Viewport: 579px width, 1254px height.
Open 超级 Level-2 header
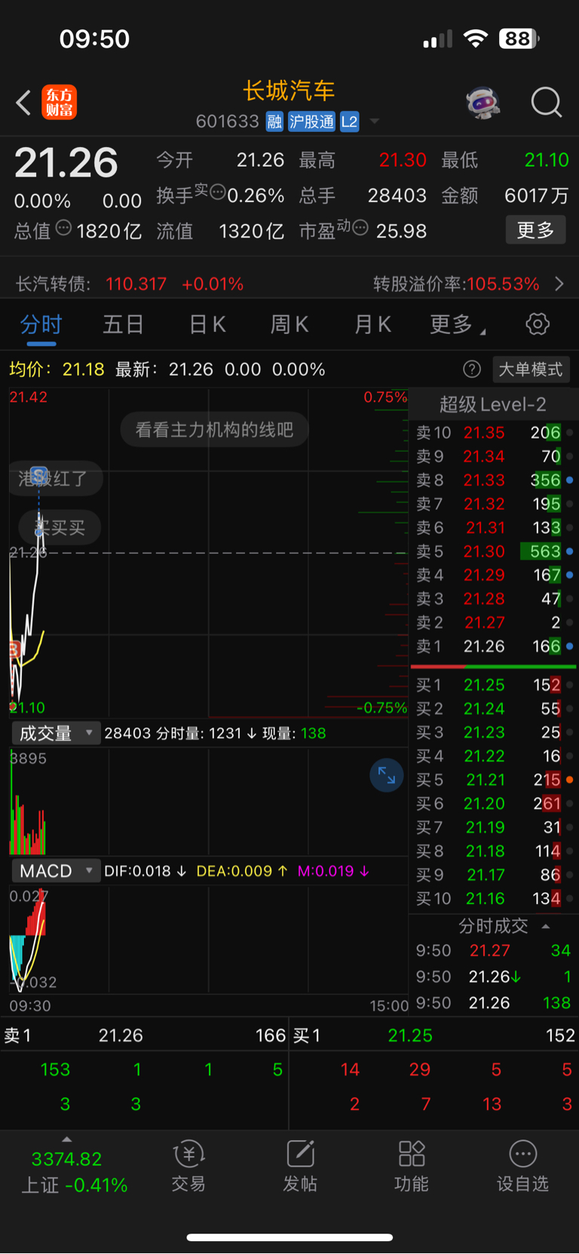point(493,405)
